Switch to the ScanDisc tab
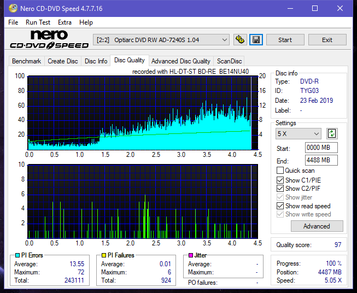This screenshot has height=293, width=357. click(229, 61)
